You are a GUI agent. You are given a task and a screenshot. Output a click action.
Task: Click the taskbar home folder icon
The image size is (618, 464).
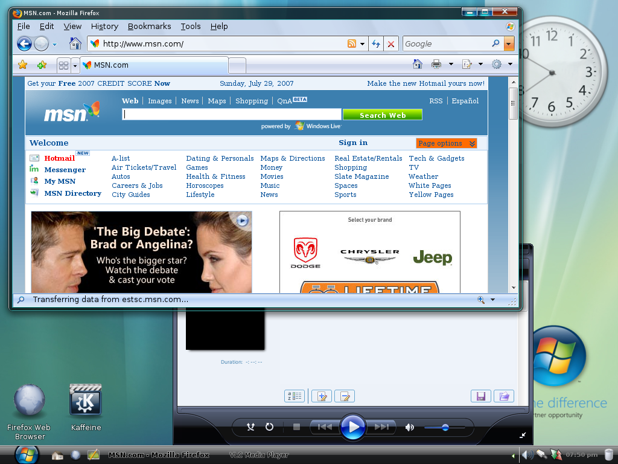[x=57, y=456]
